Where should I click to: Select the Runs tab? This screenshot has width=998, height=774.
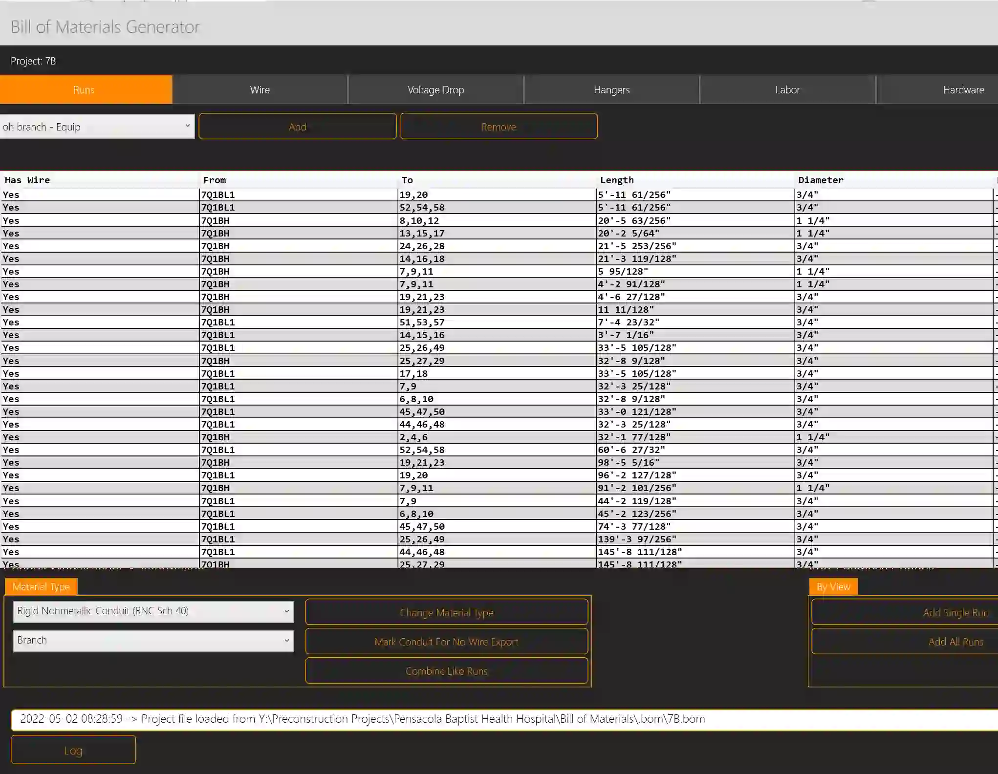click(86, 89)
